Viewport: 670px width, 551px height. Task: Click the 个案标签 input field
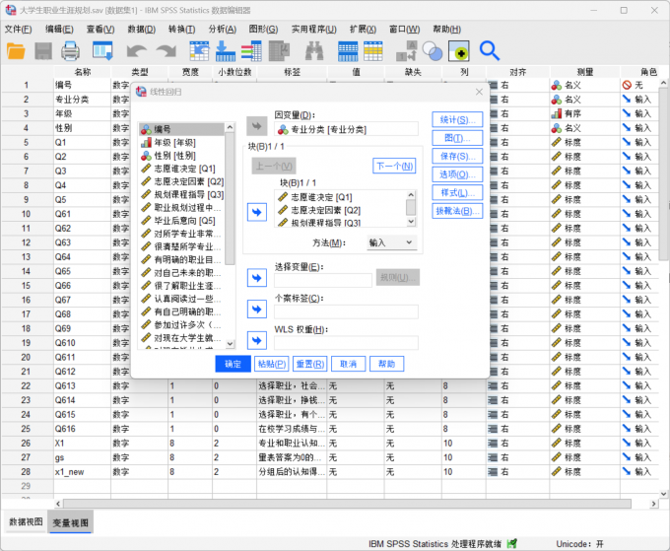(x=347, y=311)
